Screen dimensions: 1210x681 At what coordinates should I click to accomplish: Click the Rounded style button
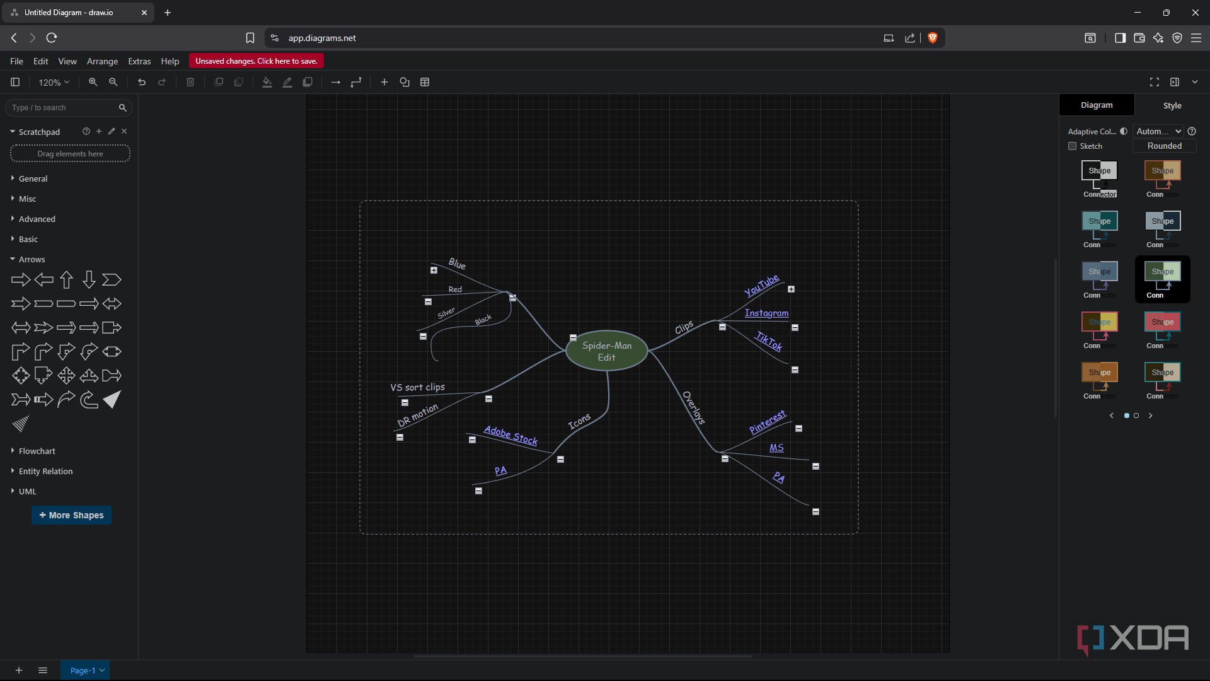[x=1164, y=146]
